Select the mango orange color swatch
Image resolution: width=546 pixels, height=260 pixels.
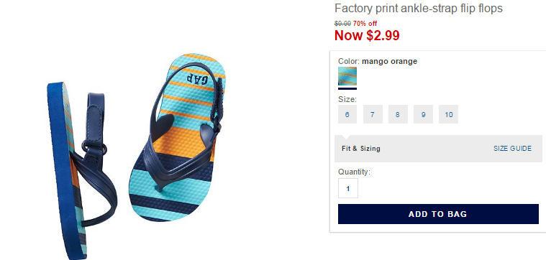(347, 76)
